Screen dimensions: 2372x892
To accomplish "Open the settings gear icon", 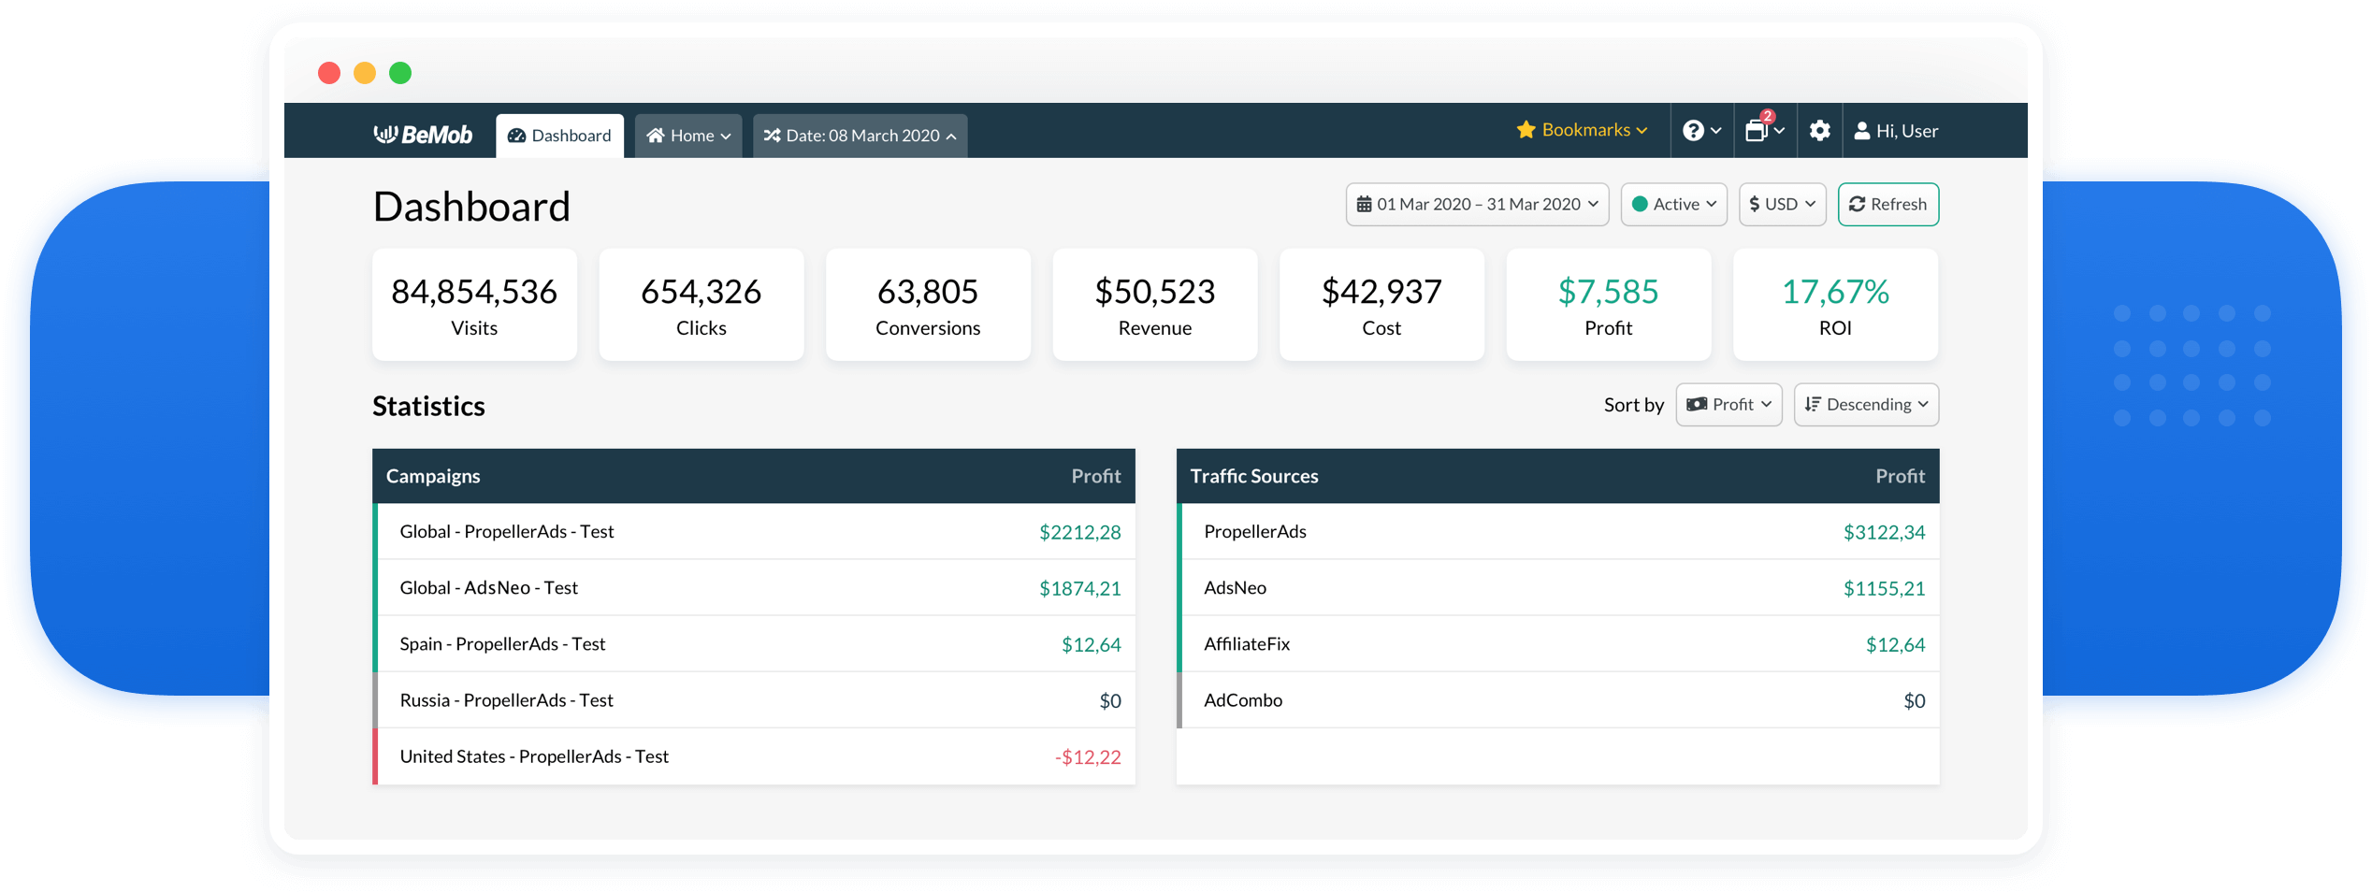I will [1818, 131].
